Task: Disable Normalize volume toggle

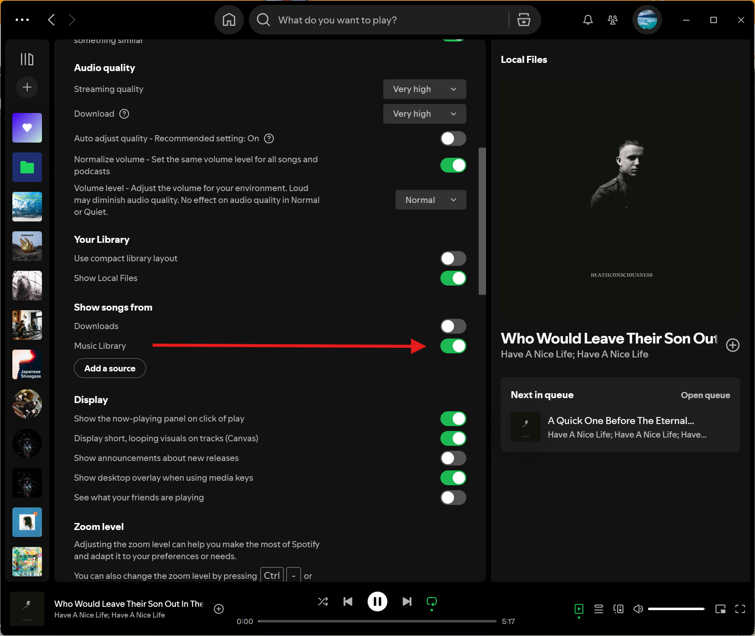Action: [453, 165]
